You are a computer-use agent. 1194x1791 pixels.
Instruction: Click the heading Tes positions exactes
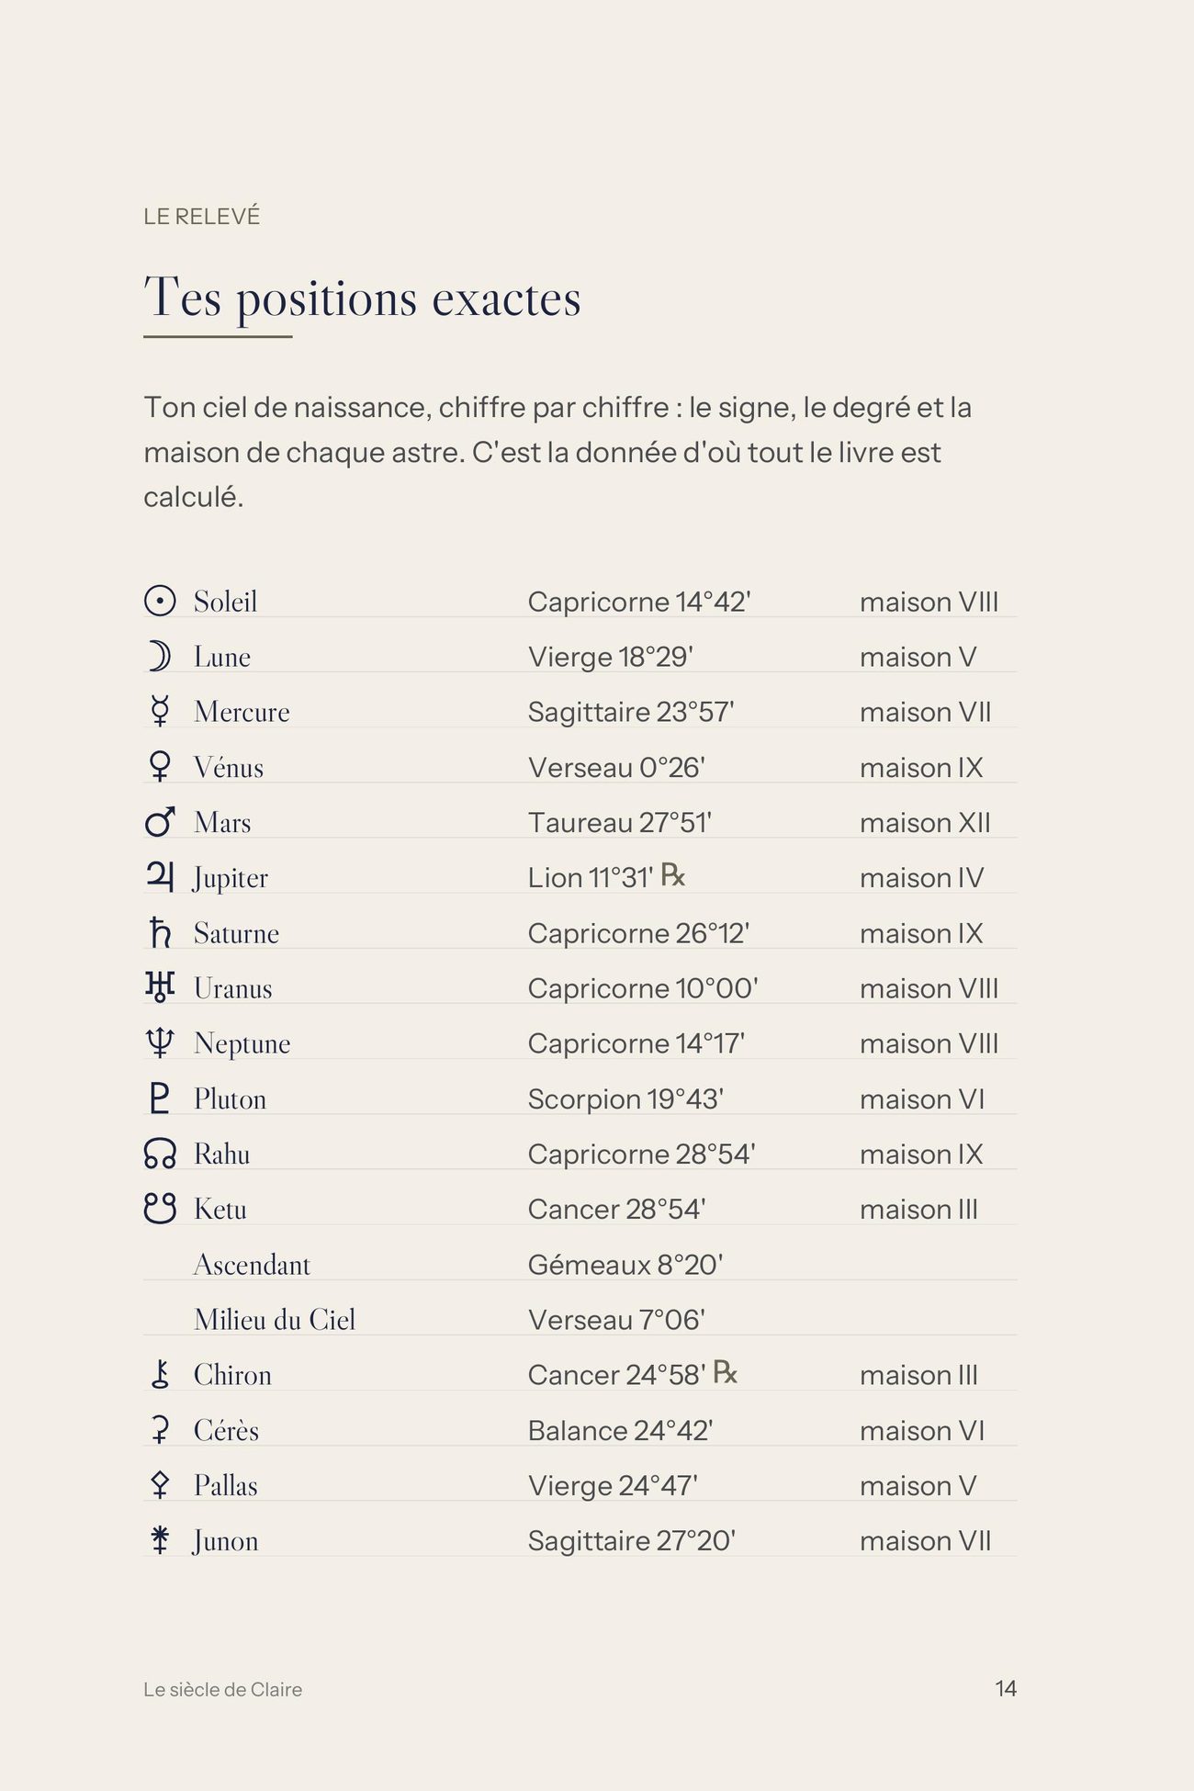tap(362, 298)
